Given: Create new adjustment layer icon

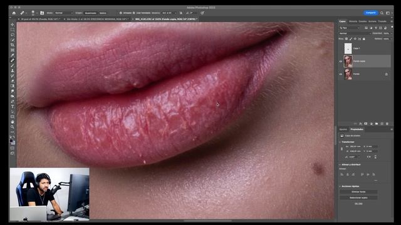Looking at the screenshot, I should [371, 124].
